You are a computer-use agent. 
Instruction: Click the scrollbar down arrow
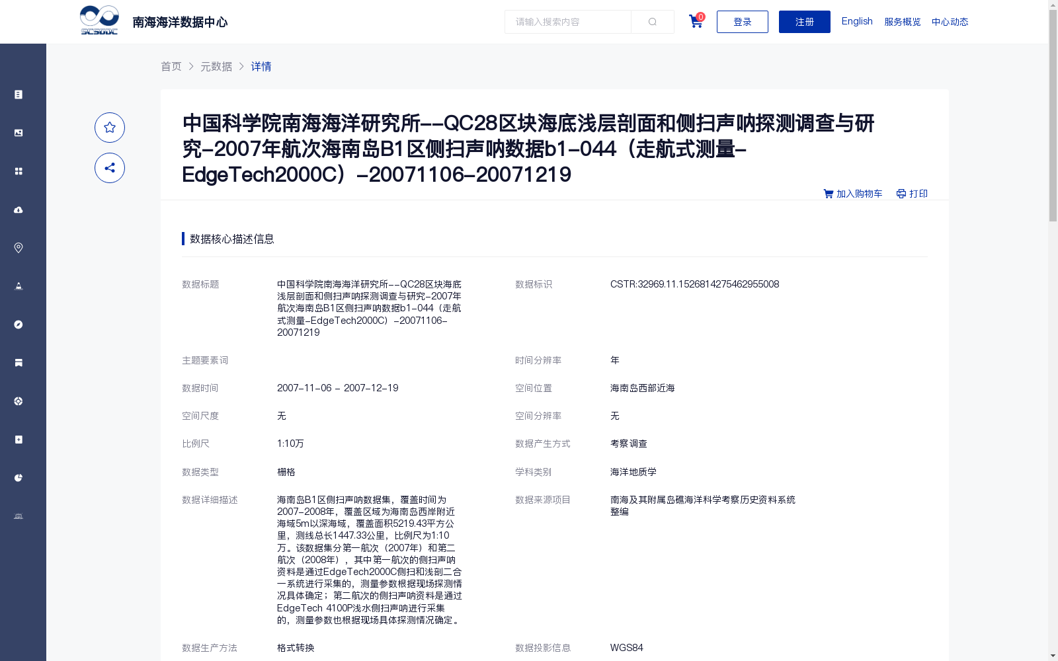[x=1053, y=656]
